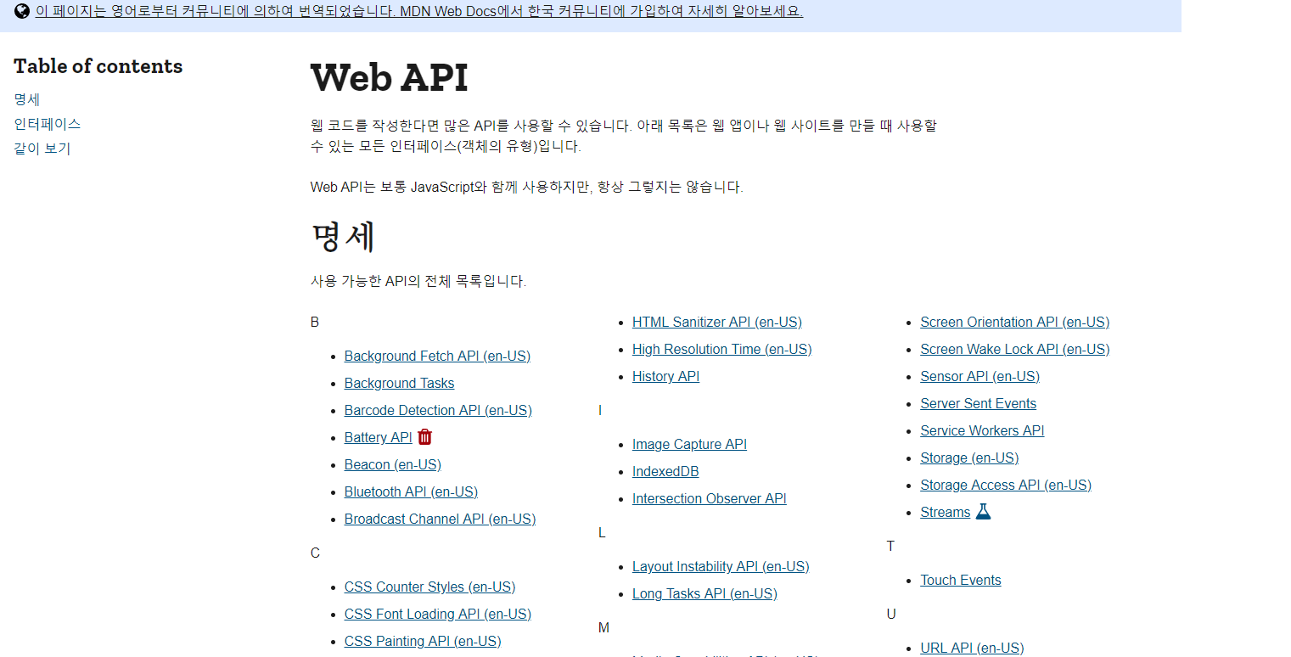Open Screen Orientation API (en-US) link

[1014, 322]
